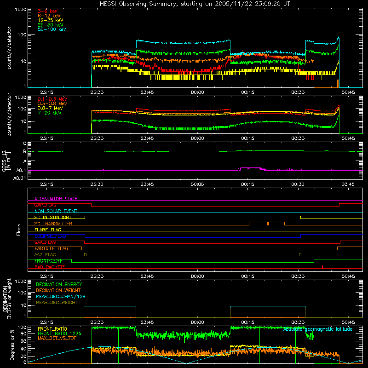Image resolution: width=368 pixels, height=368 pixels.
Task: Click the green 'DECIMATION_ENERGY' legend label
Action: 59,284
